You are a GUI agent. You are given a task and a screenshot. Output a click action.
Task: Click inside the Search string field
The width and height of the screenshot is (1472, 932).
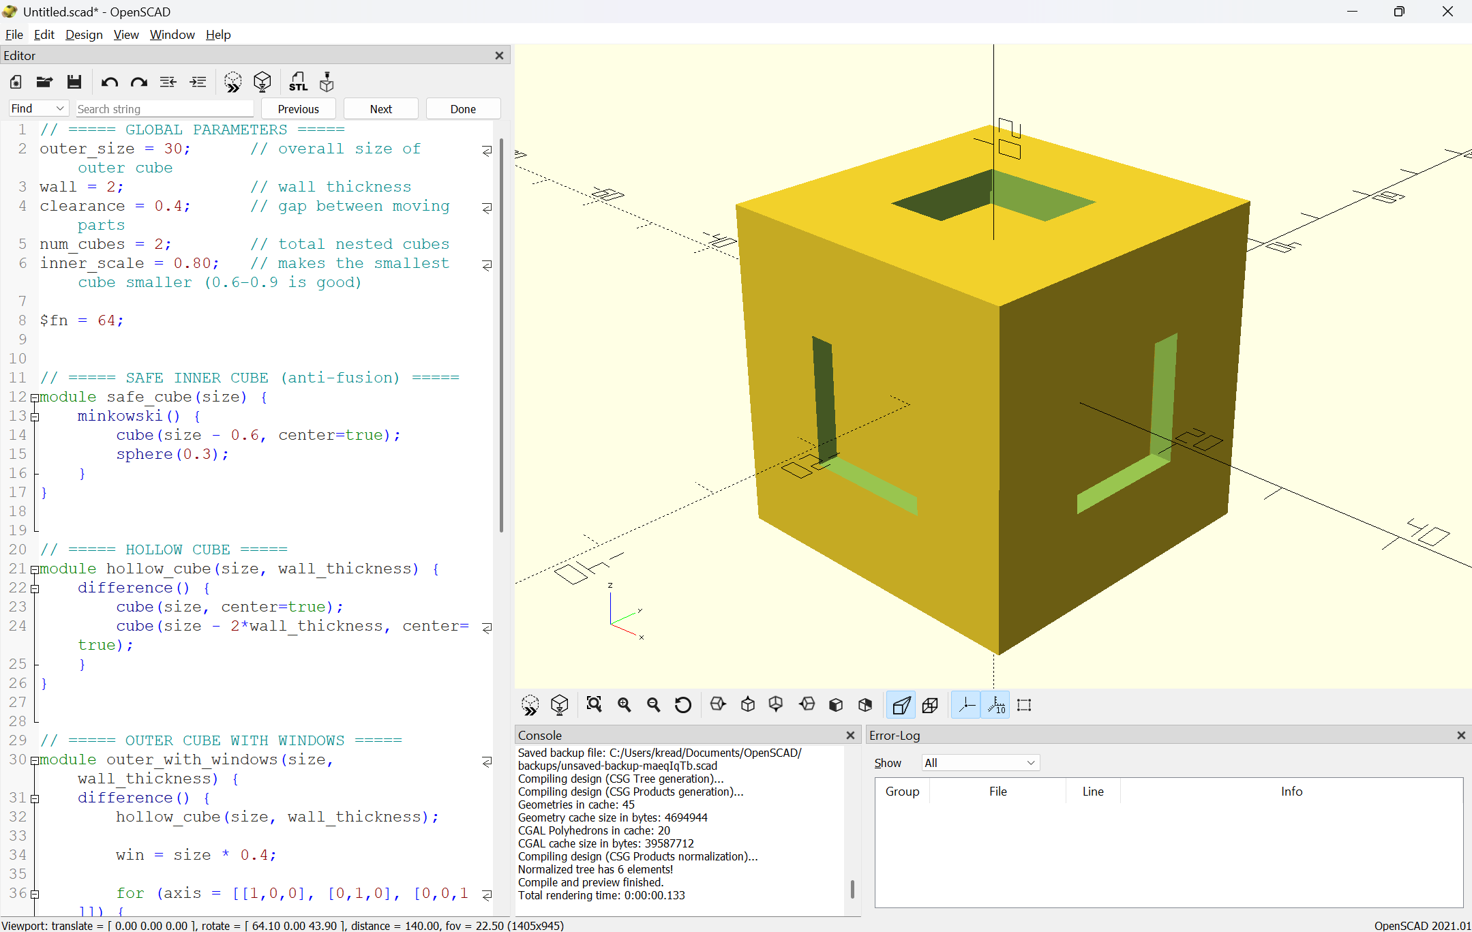[164, 108]
